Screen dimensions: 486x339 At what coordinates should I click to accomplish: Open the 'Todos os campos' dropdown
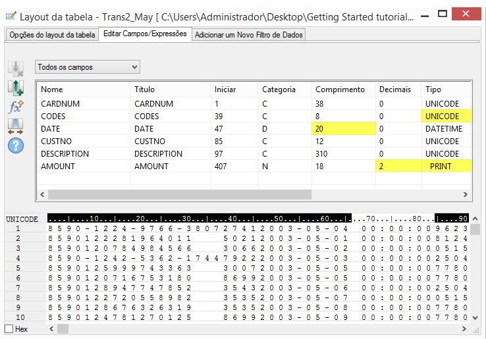tap(88, 67)
